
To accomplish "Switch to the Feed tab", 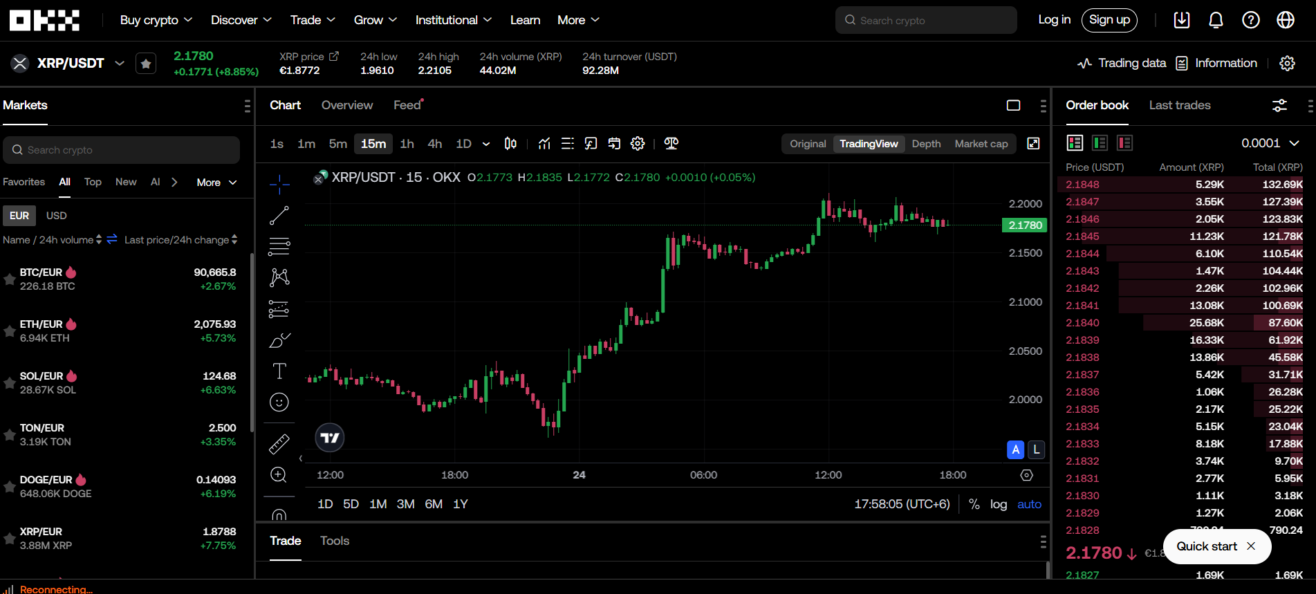I will click(407, 105).
